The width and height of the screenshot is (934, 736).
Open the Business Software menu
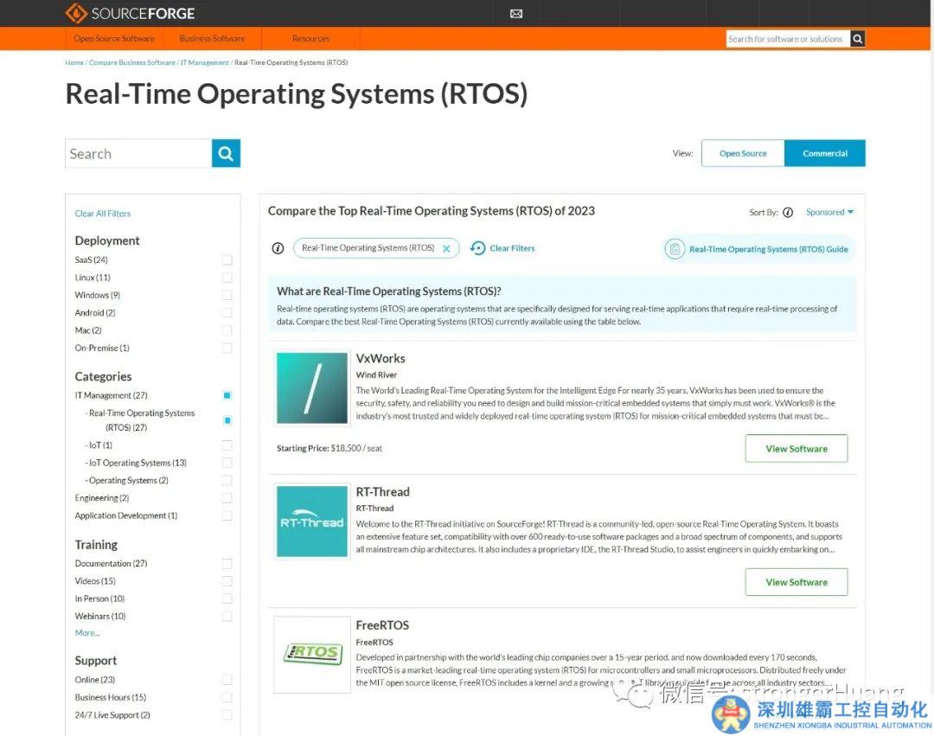(212, 39)
